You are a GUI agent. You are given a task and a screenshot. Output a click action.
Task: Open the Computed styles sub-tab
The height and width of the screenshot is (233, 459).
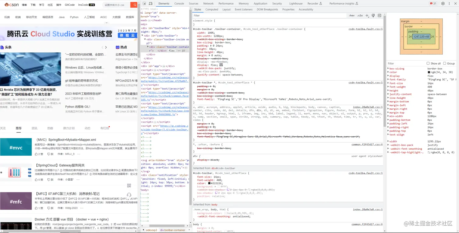click(212, 9)
